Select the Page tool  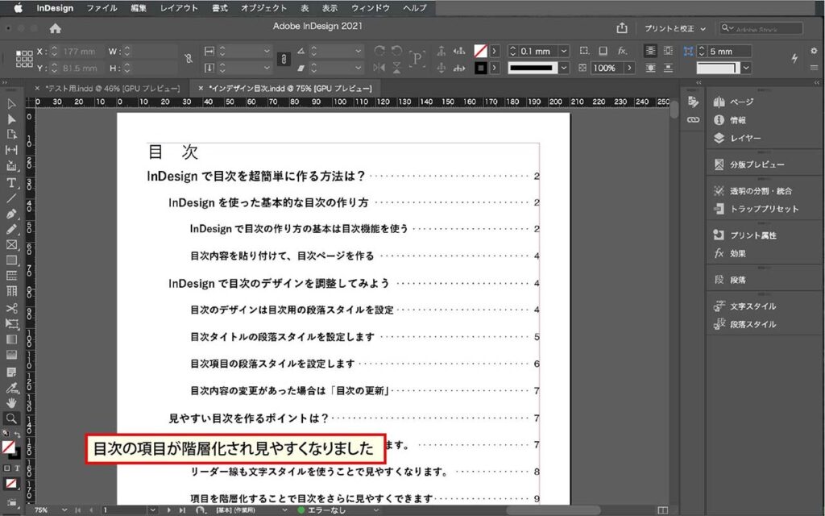[11, 135]
